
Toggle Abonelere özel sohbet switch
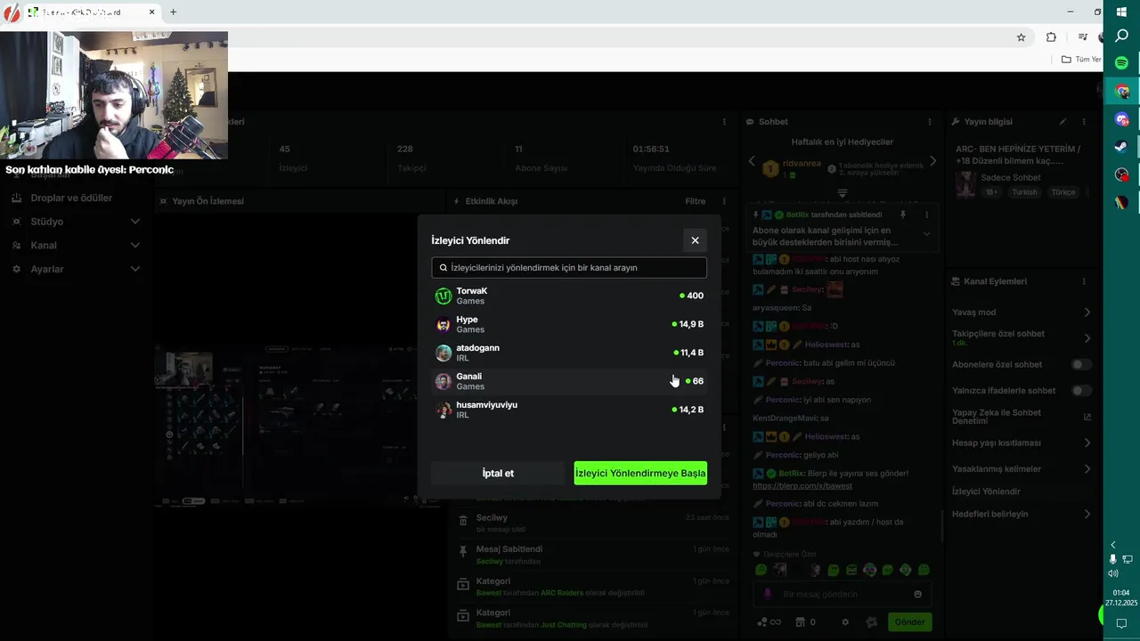(x=1081, y=364)
